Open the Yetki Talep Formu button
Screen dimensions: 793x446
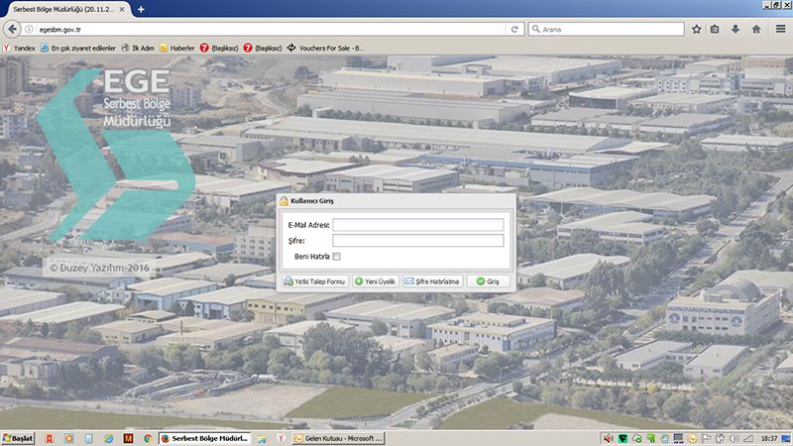pyautogui.click(x=314, y=281)
